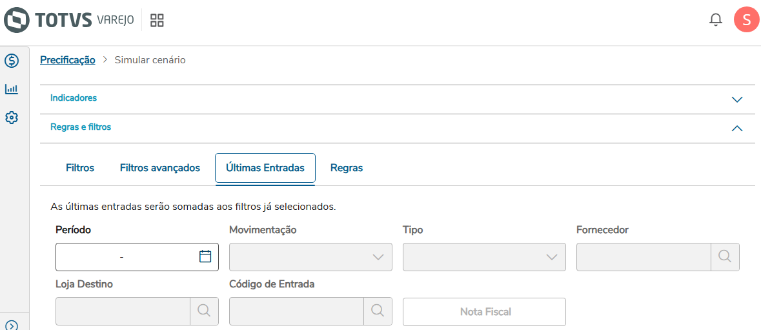Switch to the Filtros tab
Image resolution: width=761 pixels, height=330 pixels.
pos(80,168)
